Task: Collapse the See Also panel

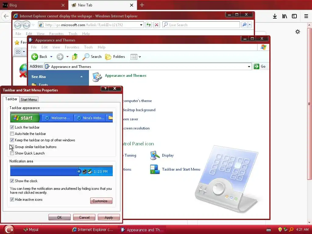Action: pyautogui.click(x=81, y=76)
